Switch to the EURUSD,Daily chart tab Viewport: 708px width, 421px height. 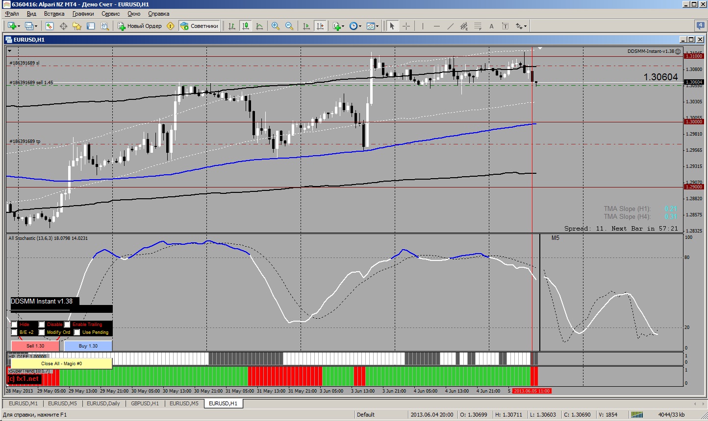tap(103, 403)
